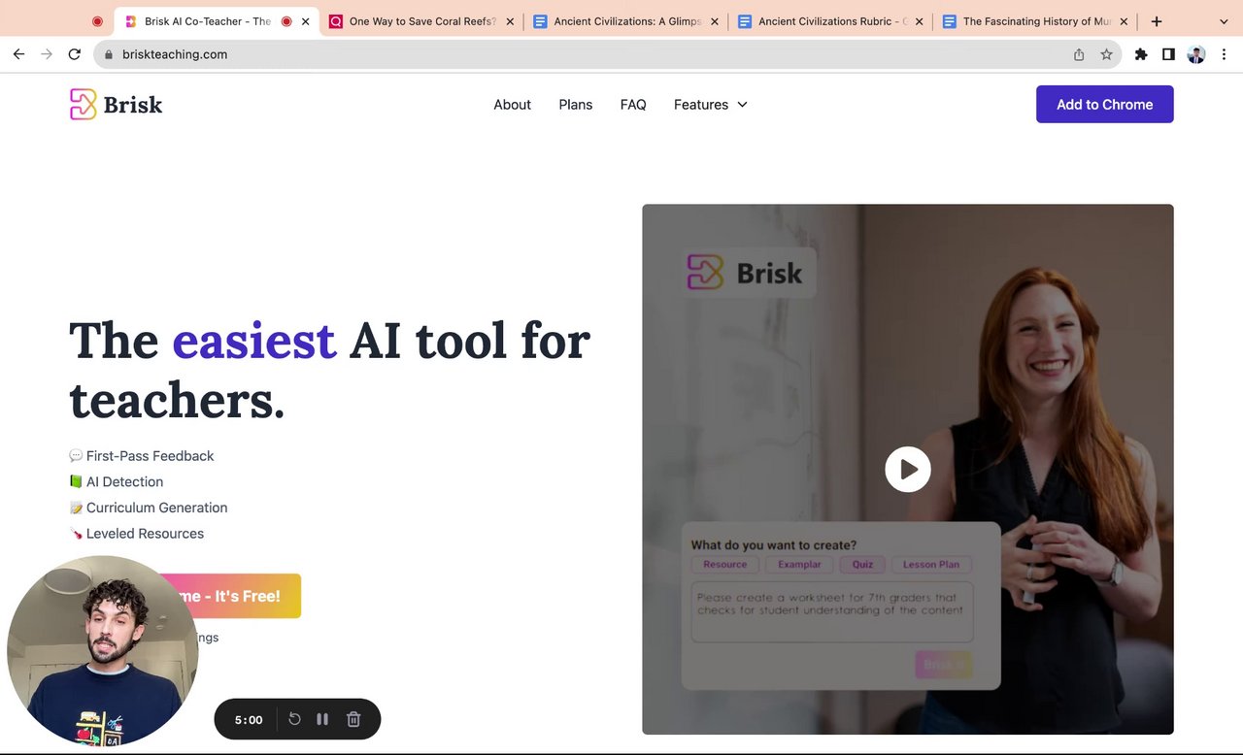Reload the Brisk teaching page
This screenshot has width=1243, height=755.
coord(75,54)
